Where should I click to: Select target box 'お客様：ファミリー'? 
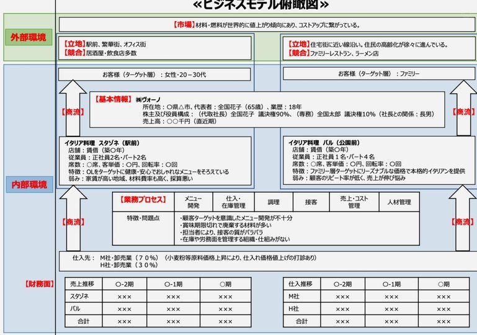[379, 74]
